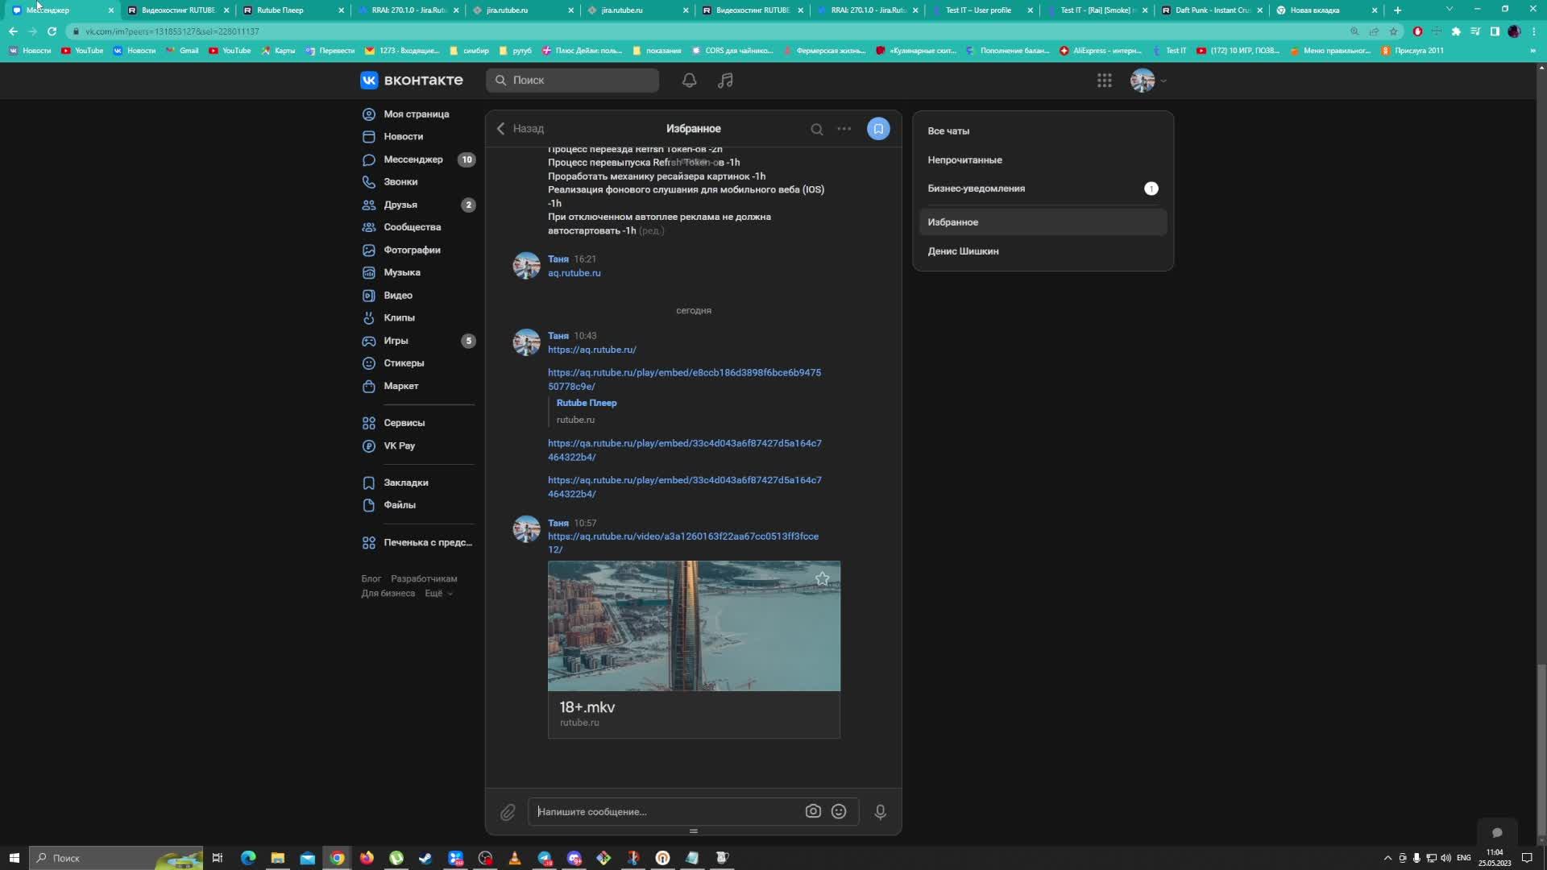Click the camera icon in message field

pyautogui.click(x=813, y=811)
